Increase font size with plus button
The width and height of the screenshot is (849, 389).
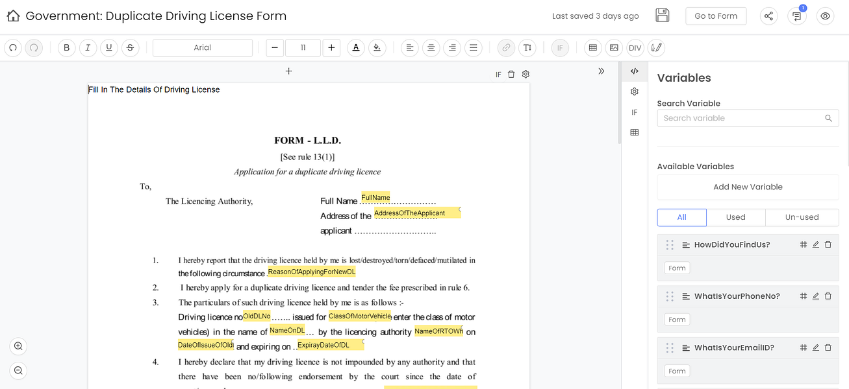[331, 47]
